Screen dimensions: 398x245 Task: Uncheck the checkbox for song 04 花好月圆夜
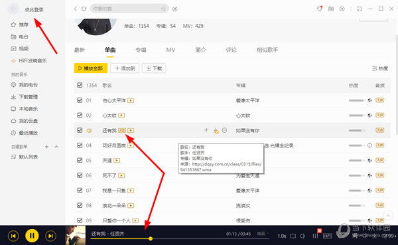pyautogui.click(x=80, y=145)
